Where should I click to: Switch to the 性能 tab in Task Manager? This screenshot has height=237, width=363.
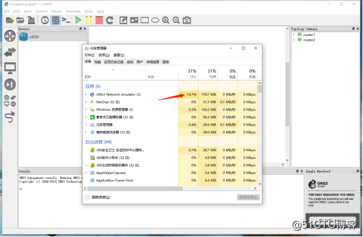pos(98,62)
